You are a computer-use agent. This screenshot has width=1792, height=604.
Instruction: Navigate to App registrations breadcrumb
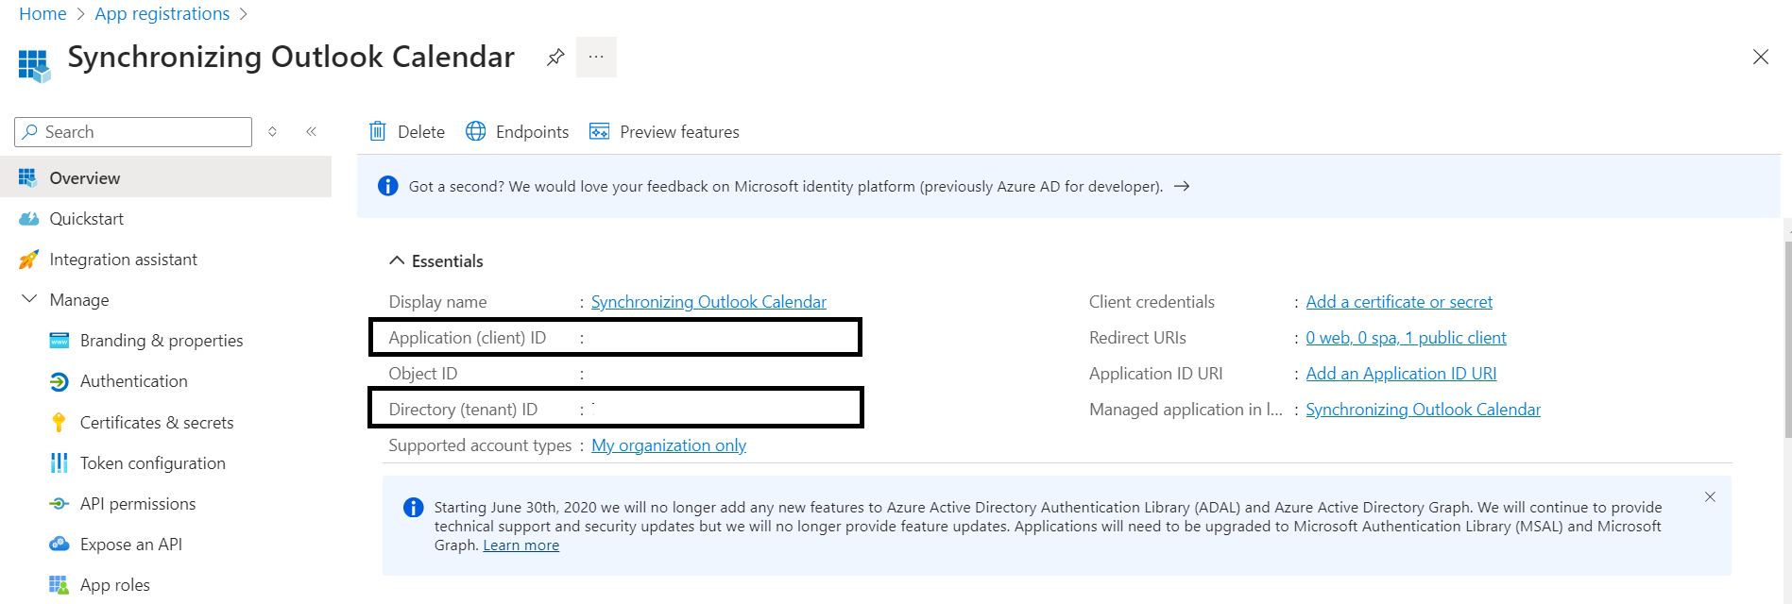point(162,14)
